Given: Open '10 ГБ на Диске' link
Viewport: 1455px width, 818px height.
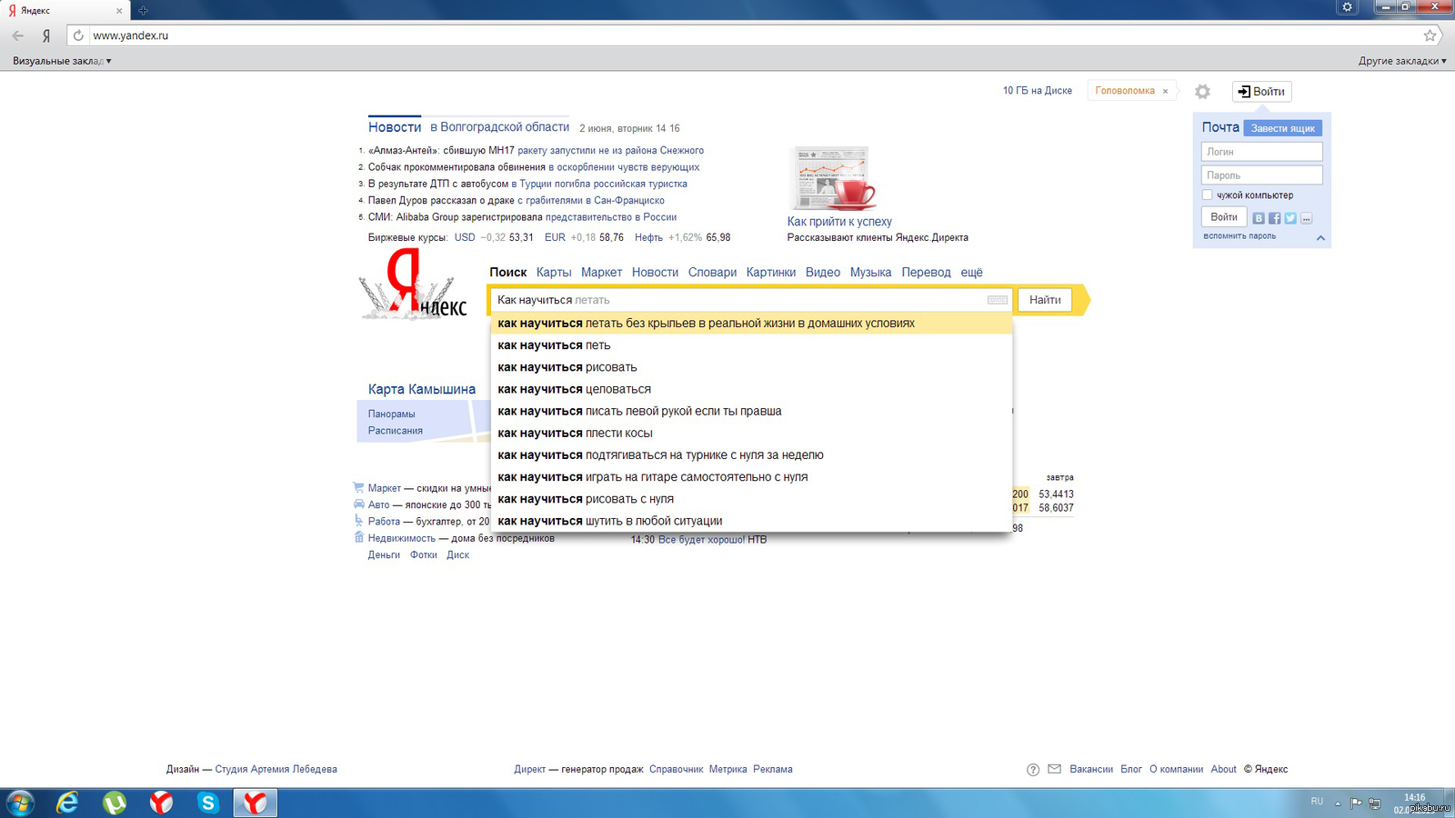Looking at the screenshot, I should [1037, 91].
